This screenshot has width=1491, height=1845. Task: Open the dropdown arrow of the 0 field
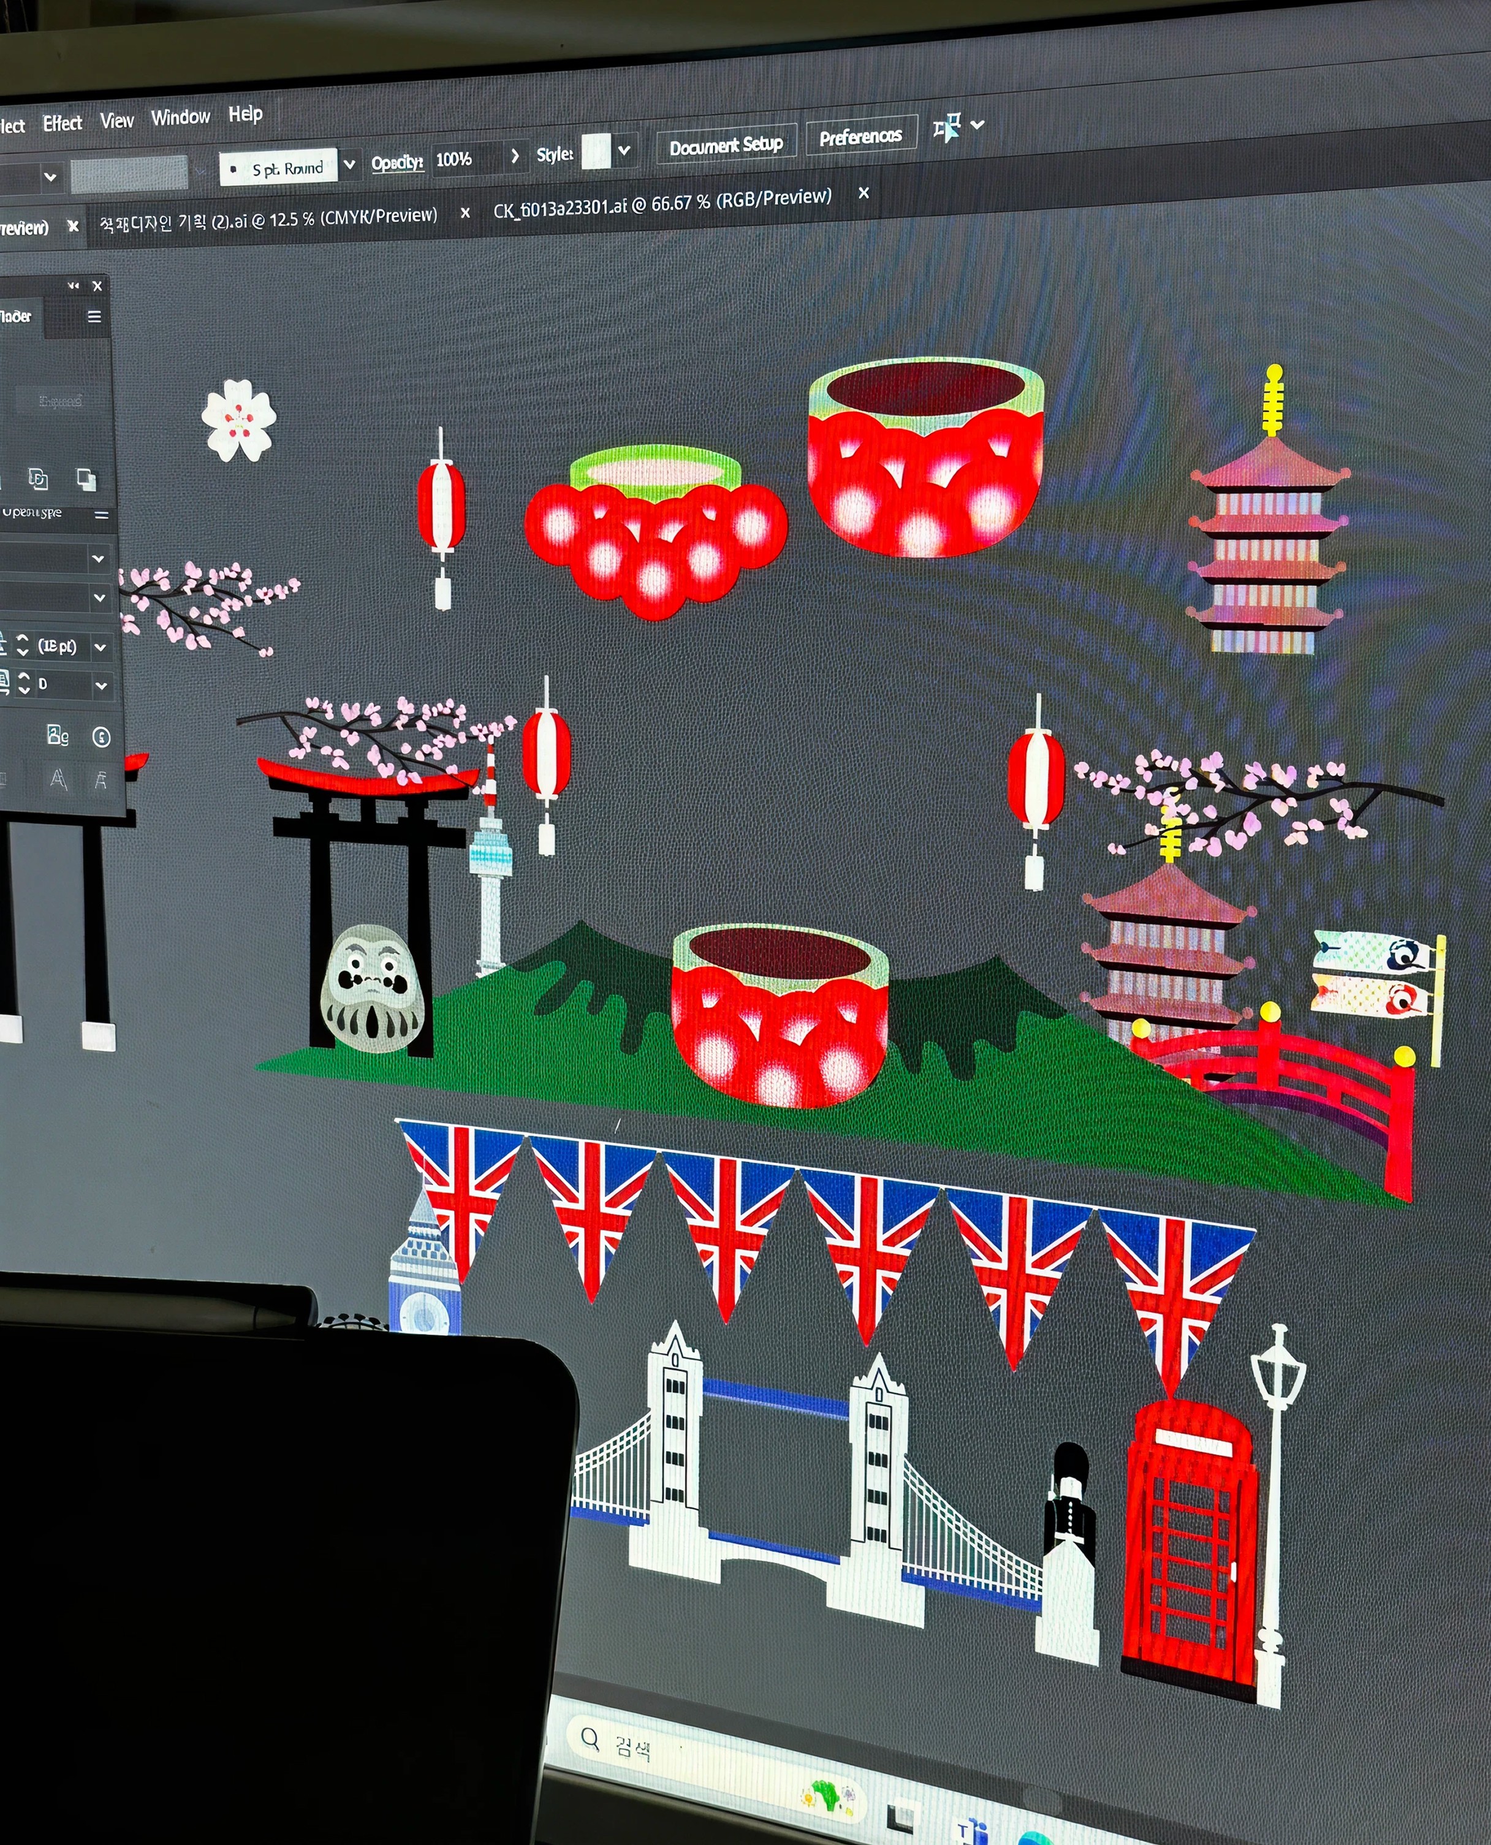click(x=101, y=686)
